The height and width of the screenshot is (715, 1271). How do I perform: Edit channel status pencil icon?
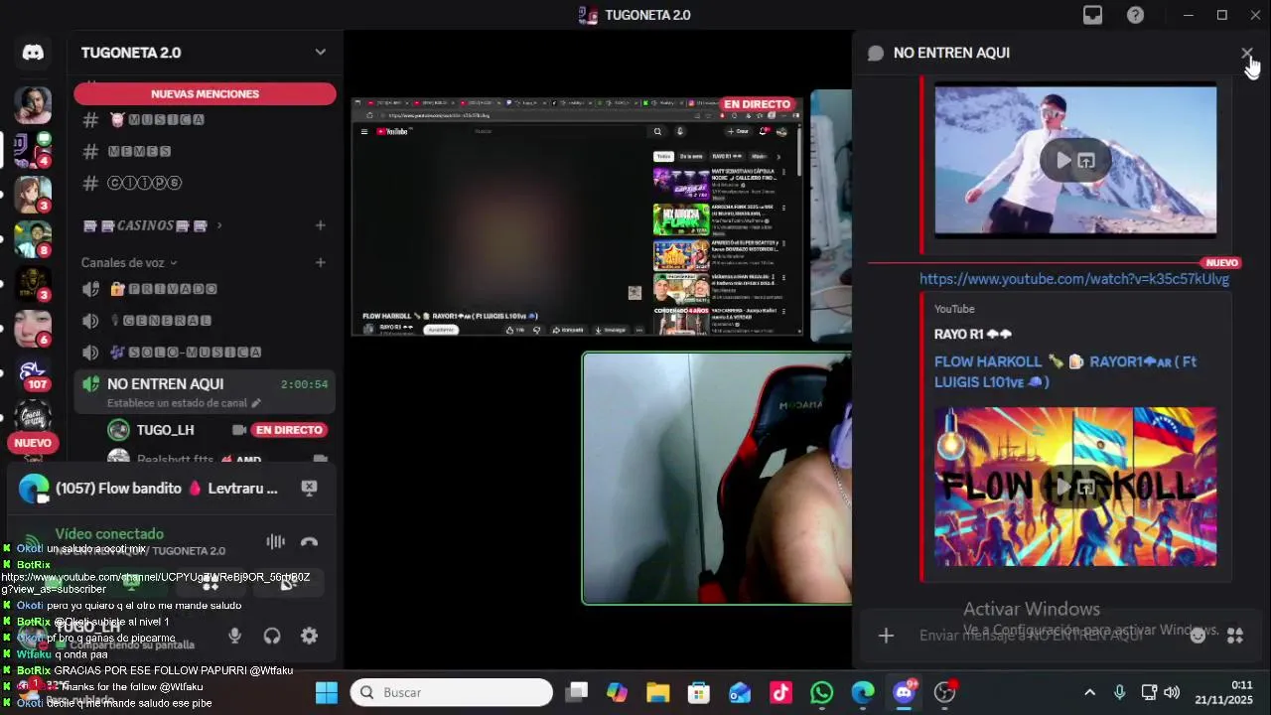coord(256,403)
